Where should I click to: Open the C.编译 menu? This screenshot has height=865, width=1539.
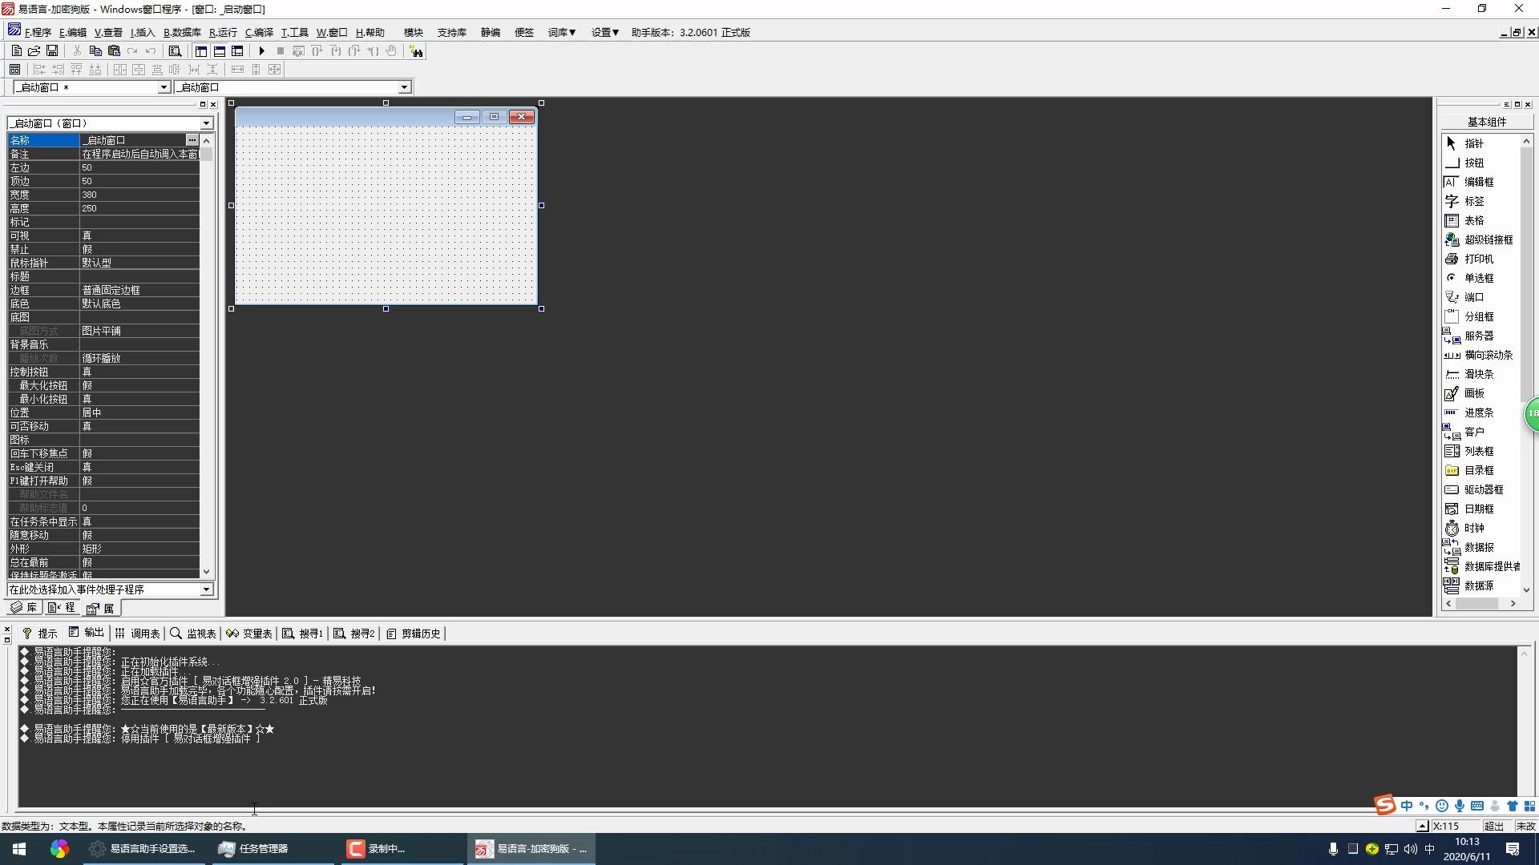coord(259,33)
